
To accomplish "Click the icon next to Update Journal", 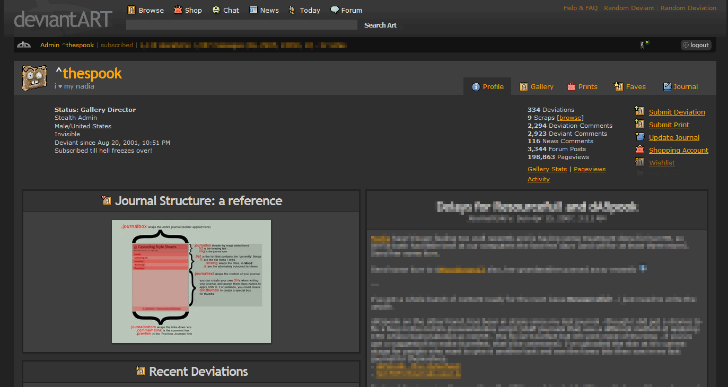I will (639, 137).
